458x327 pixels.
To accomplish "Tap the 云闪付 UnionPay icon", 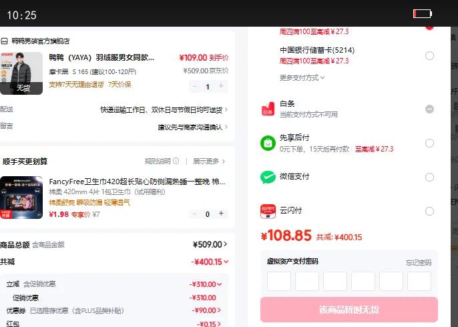I will tap(268, 211).
